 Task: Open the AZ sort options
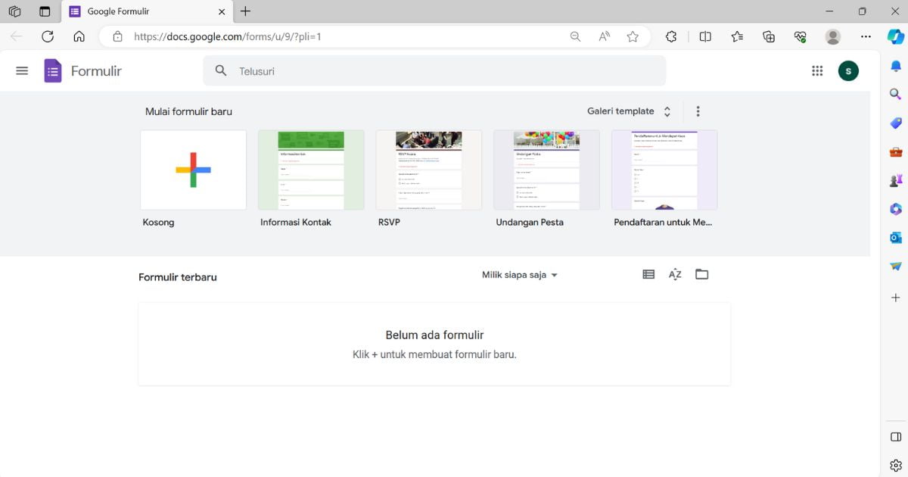pyautogui.click(x=675, y=274)
